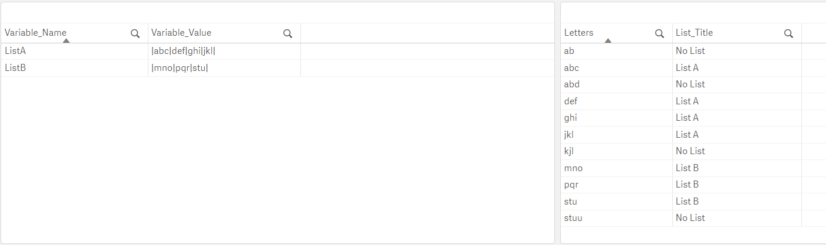Click the Letters column search icon
This screenshot has height=245, width=826.
coord(659,33)
